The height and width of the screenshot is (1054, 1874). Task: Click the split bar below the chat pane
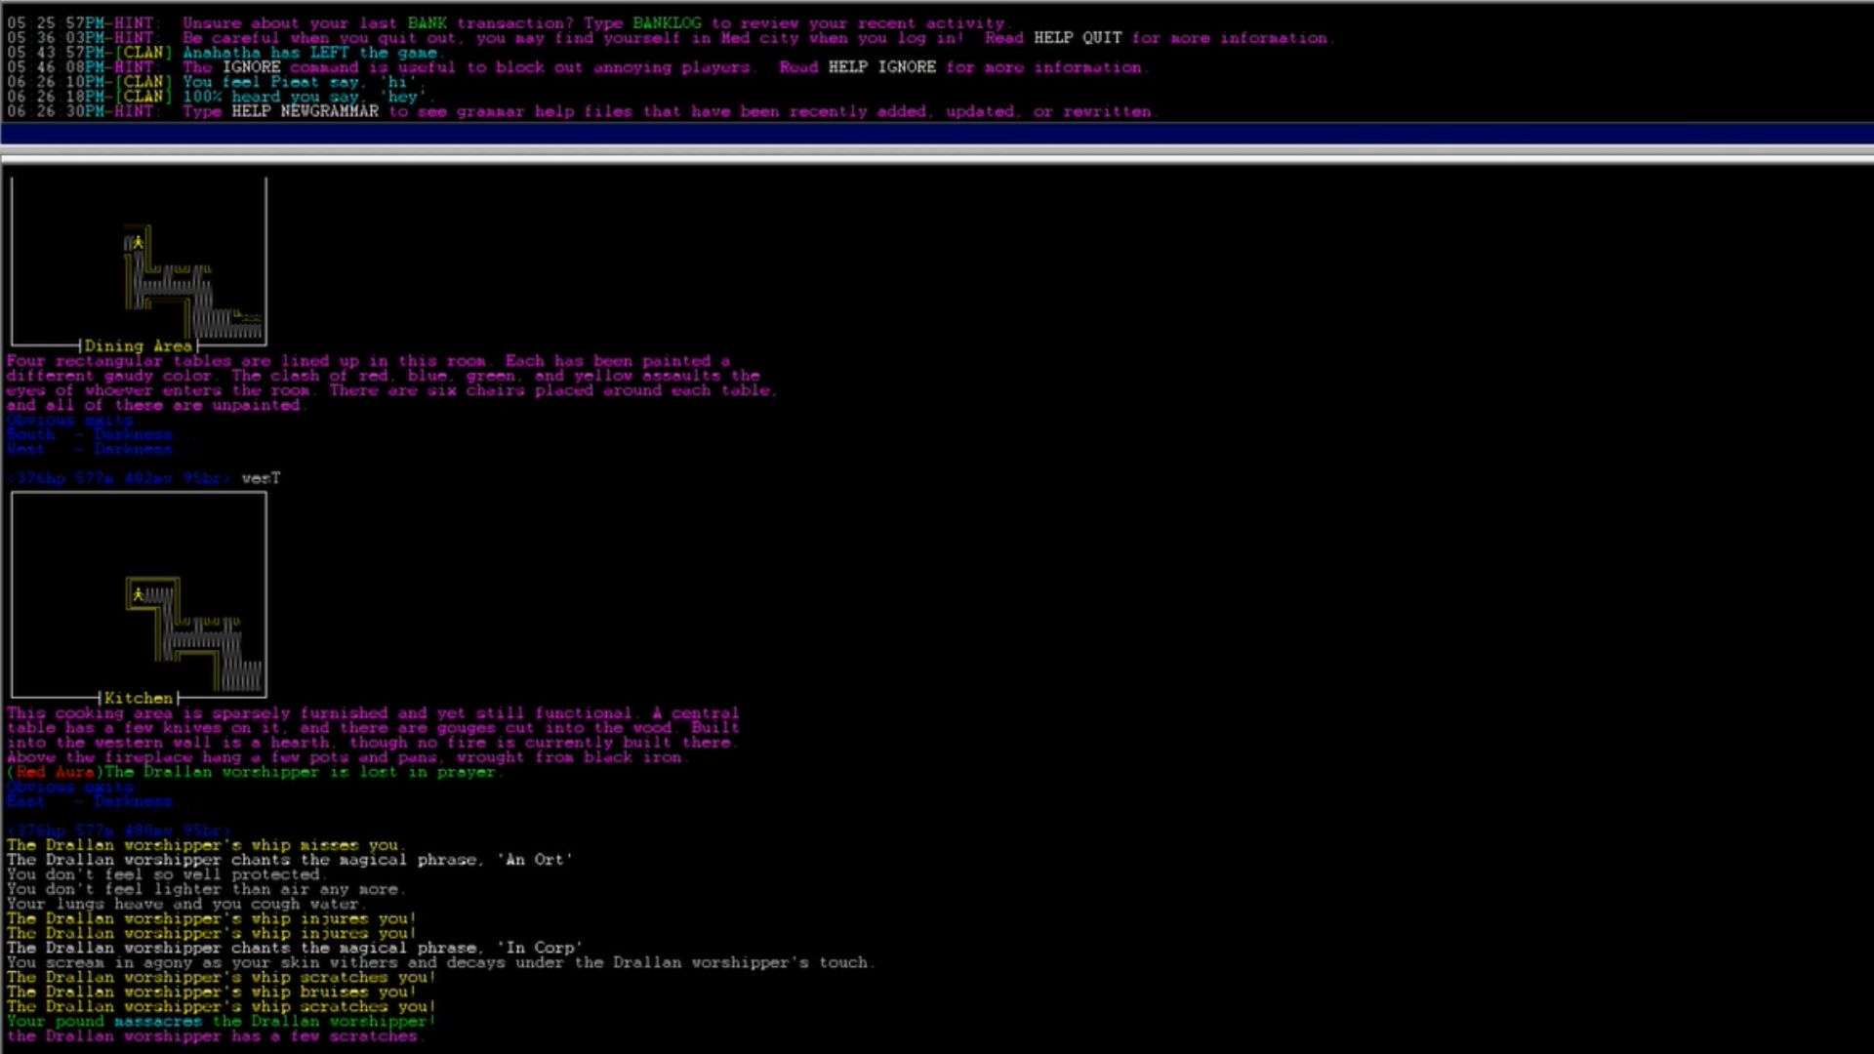pyautogui.click(x=937, y=155)
